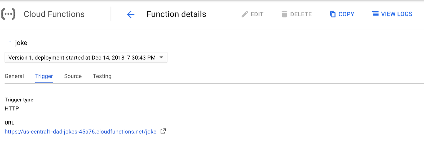Select the Trigger tab

pyautogui.click(x=44, y=76)
